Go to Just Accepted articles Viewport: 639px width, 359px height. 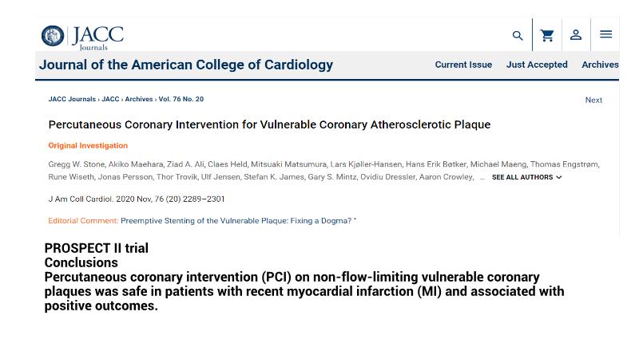[537, 65]
